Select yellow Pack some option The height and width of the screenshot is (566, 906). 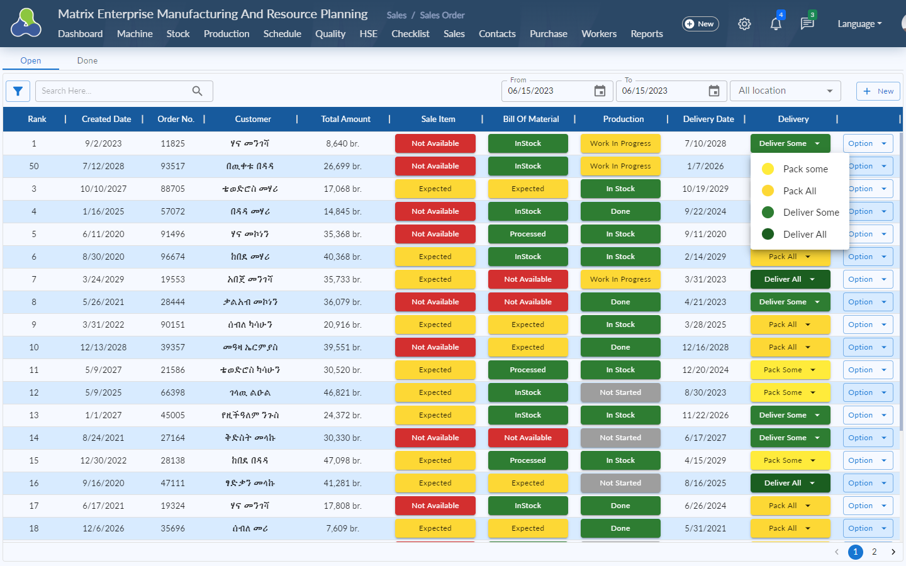coord(800,169)
